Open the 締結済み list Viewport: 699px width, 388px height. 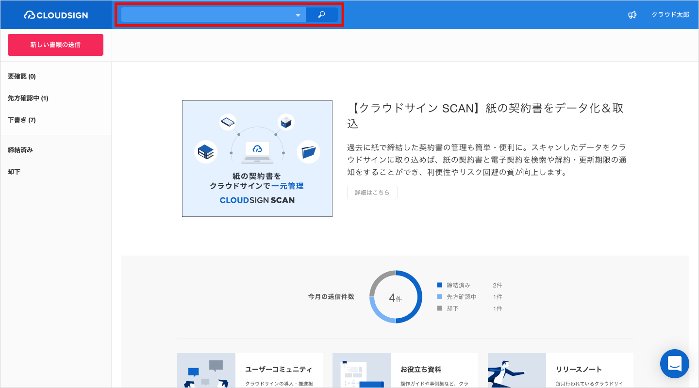20,150
